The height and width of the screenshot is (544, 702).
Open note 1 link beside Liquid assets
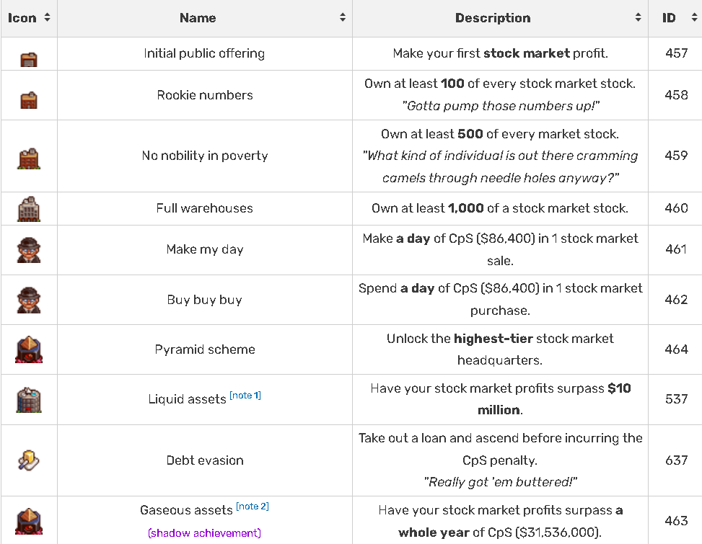(x=245, y=396)
